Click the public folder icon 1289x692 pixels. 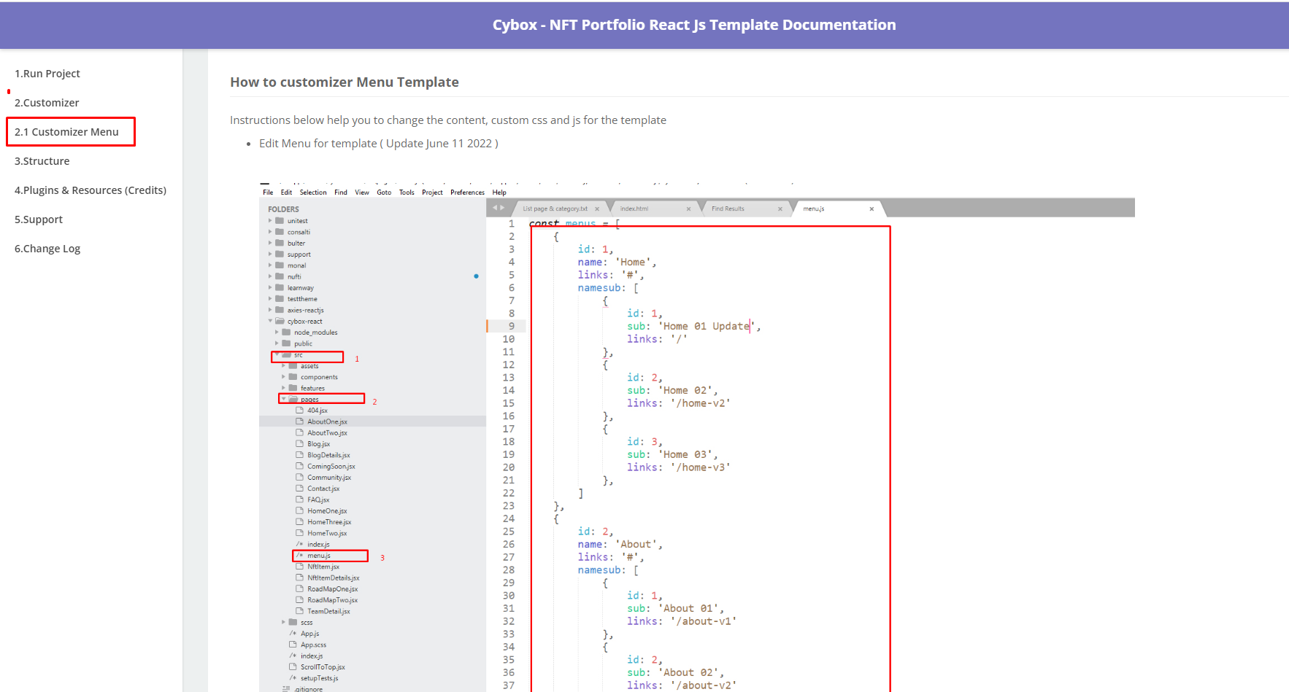(286, 343)
